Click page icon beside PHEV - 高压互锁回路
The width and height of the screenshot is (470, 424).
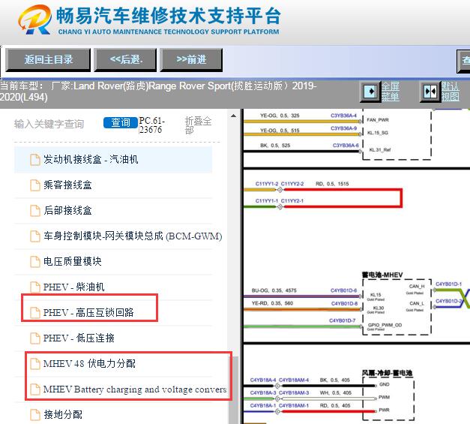click(x=35, y=313)
